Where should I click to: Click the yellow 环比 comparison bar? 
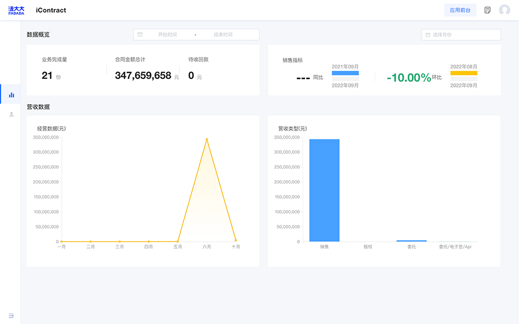464,73
